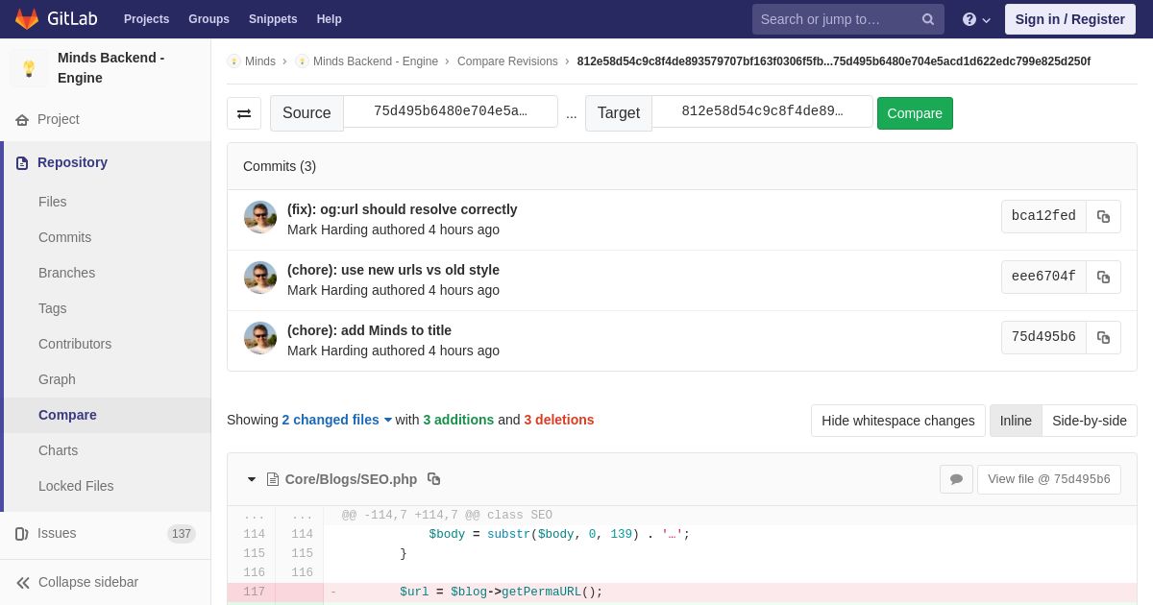Copy file path of Core/Blogs/SEO.php
Image resolution: width=1153 pixels, height=605 pixels.
[434, 479]
